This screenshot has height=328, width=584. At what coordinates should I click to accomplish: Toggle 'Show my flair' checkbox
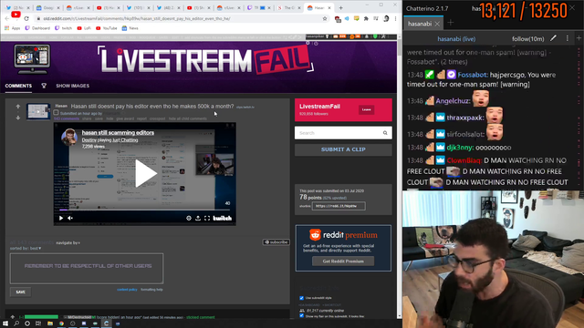click(302, 316)
